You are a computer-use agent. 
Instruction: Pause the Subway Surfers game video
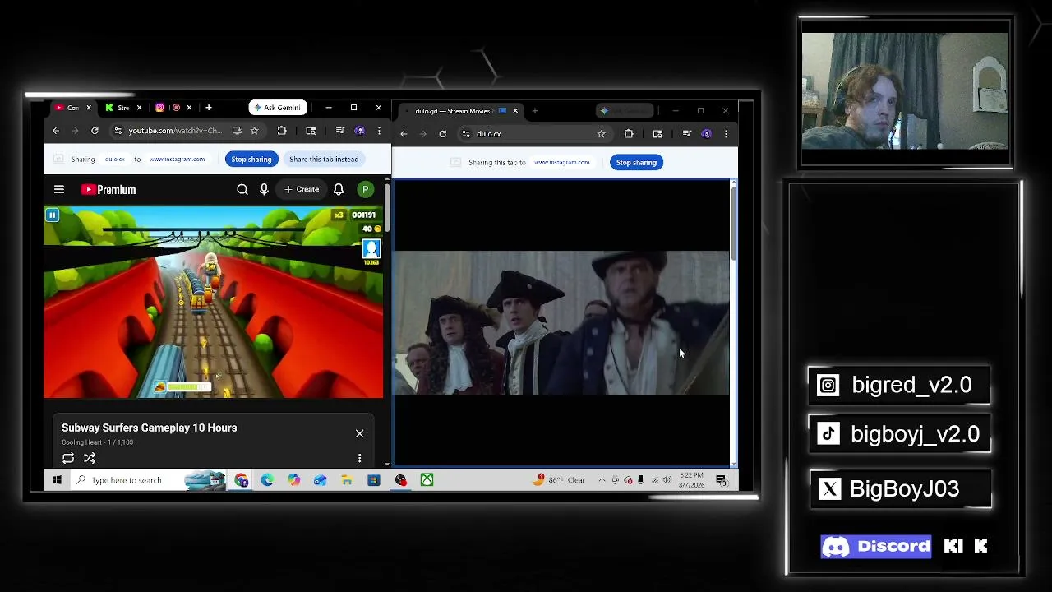tap(52, 215)
